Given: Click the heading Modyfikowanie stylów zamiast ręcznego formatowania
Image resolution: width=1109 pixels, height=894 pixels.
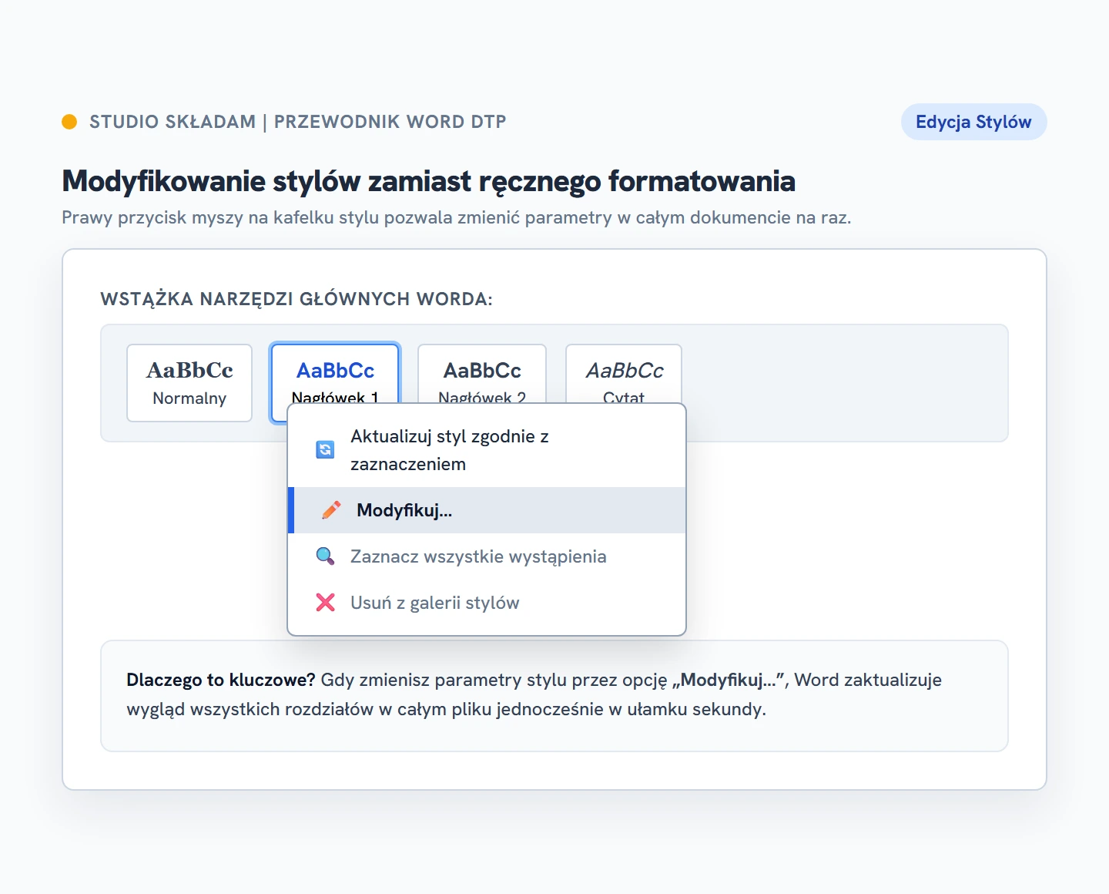Looking at the screenshot, I should pos(428,181).
